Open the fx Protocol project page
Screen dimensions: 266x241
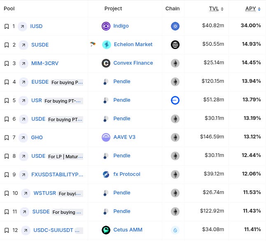[x=127, y=174]
